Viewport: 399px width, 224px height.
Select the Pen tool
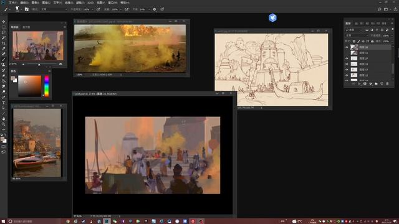click(4, 97)
